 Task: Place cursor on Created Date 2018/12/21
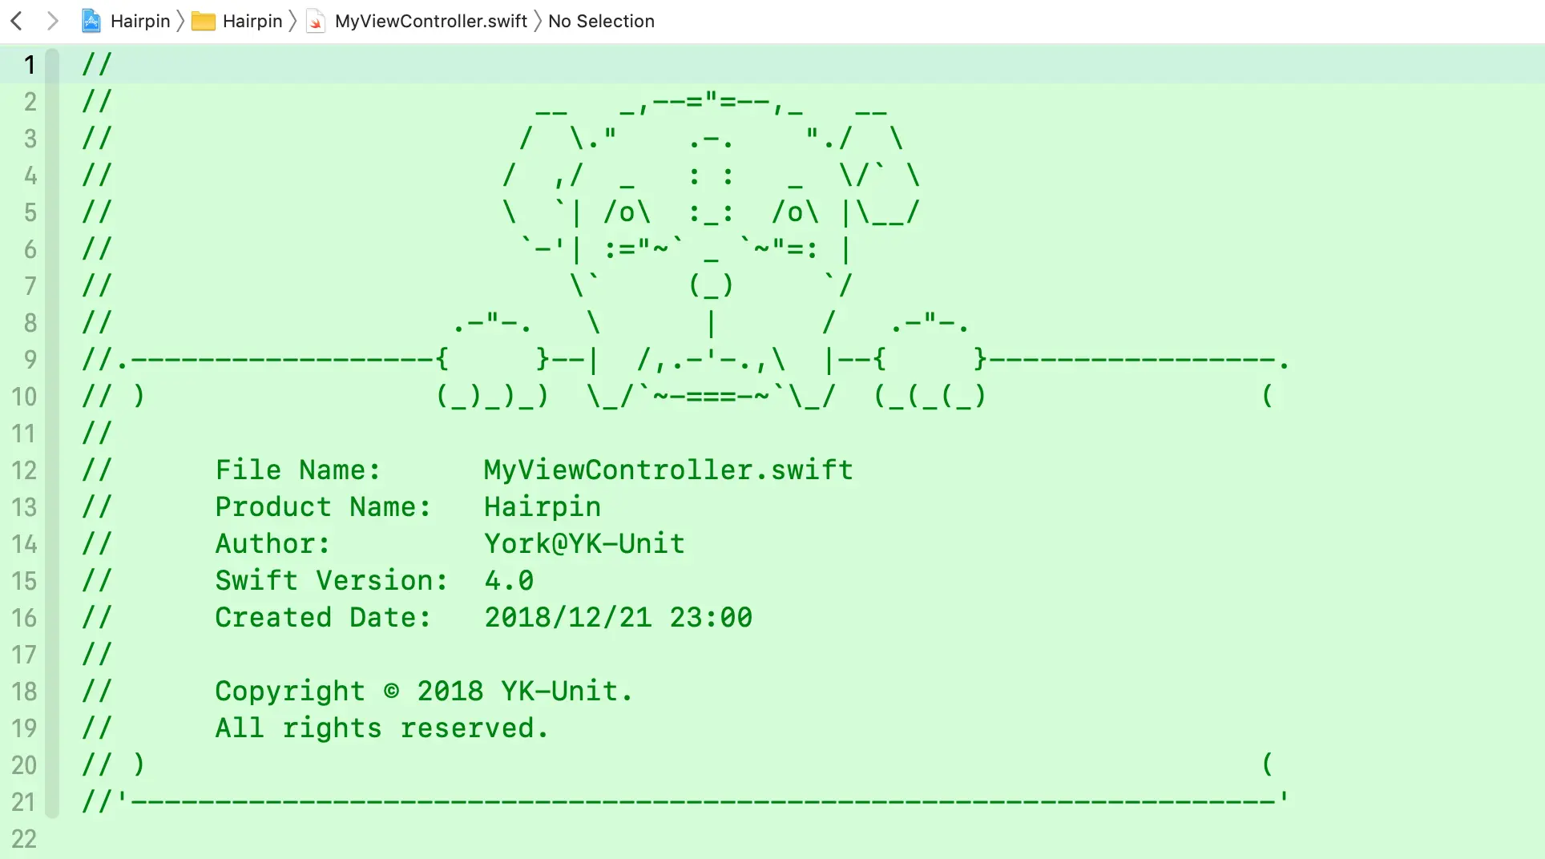pyautogui.click(x=567, y=617)
